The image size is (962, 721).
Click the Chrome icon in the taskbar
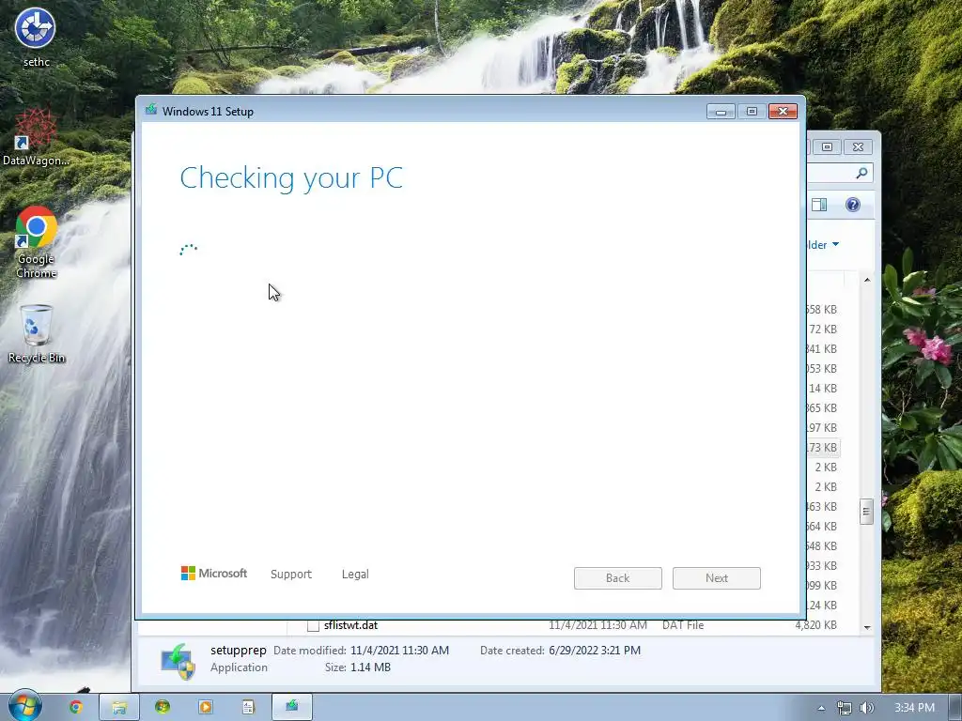[x=75, y=707]
